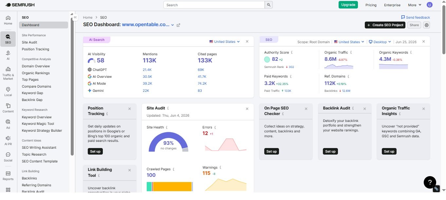Click the ChatGPT mentions value 21.4K
Image resolution: width=446 pixels, height=200 pixels.
click(x=147, y=70)
